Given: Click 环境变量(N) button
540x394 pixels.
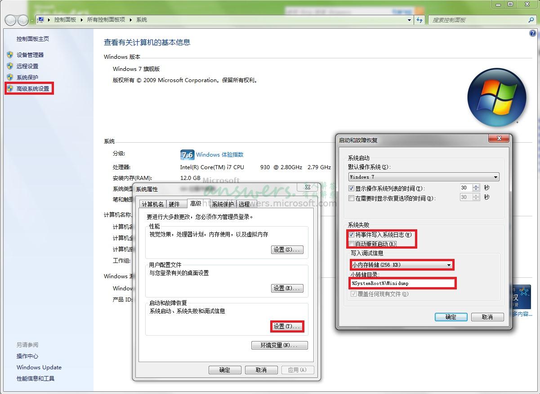Looking at the screenshot, I should [279, 345].
